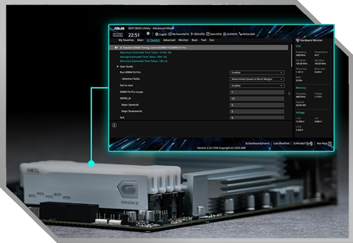The width and height of the screenshot is (353, 243).
Task: Open the English language selector
Action: coord(161,35)
